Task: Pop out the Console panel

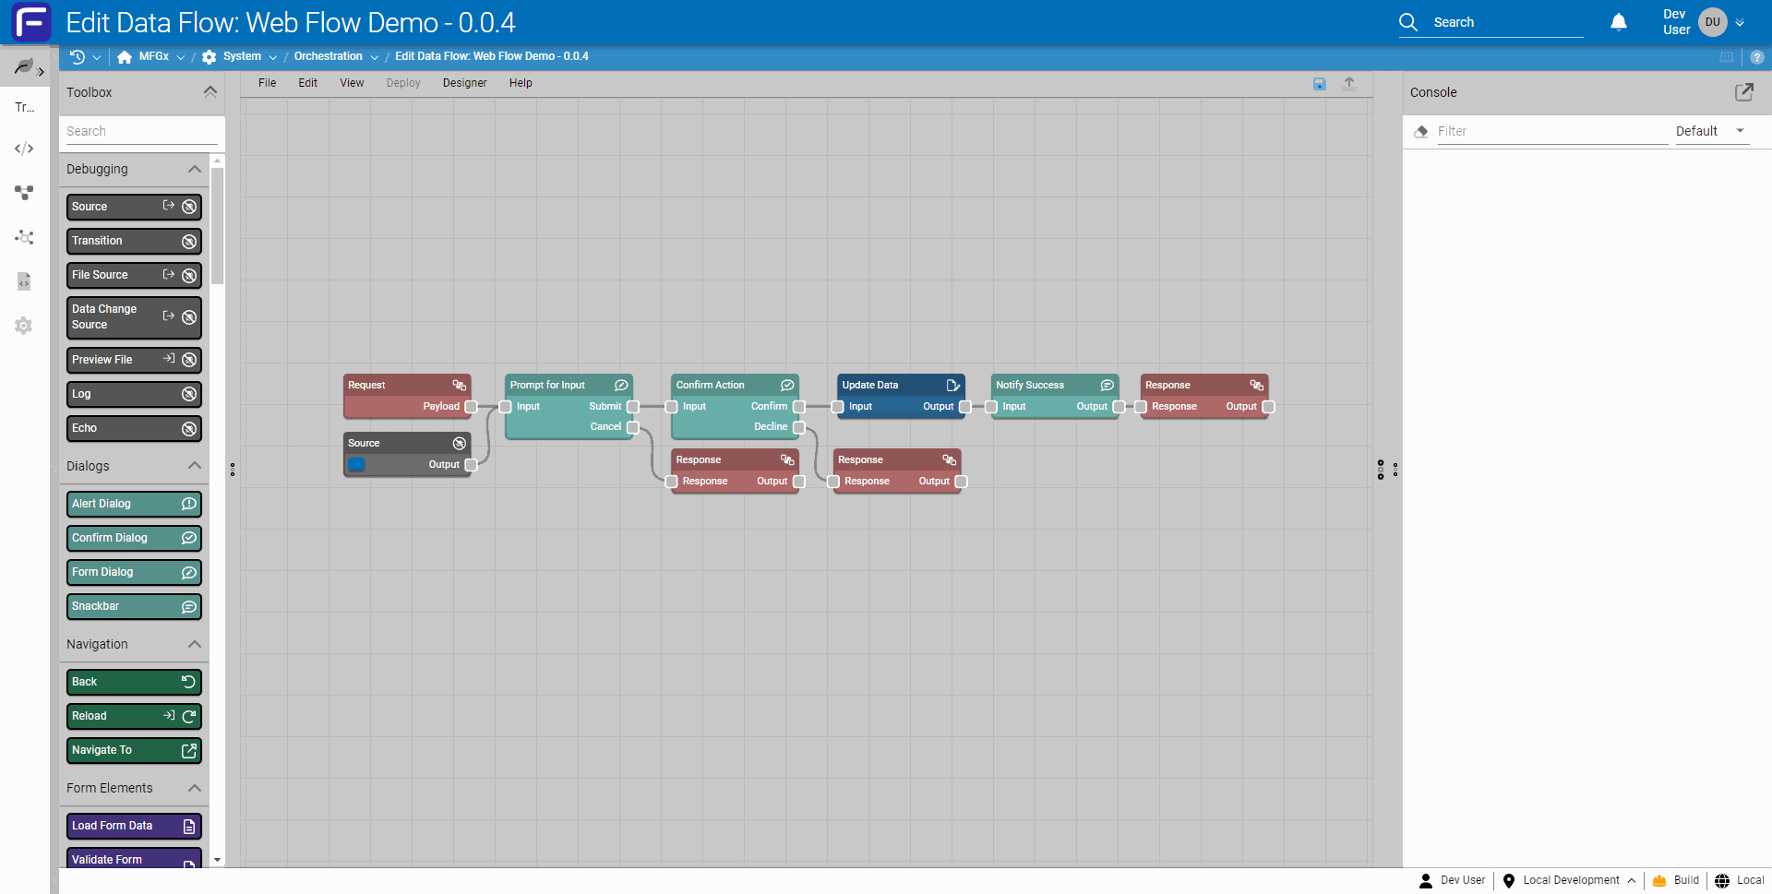Action: coord(1744,92)
